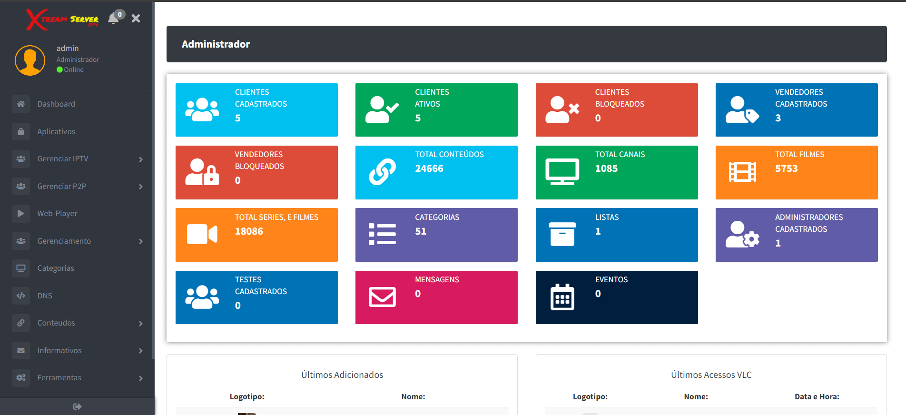Image resolution: width=906 pixels, height=415 pixels.
Task: Expand the Conteudos submenu arrow
Action: click(140, 324)
